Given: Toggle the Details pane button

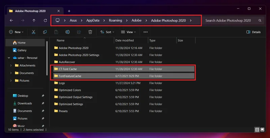Looking at the screenshot, I should pos(253,32).
